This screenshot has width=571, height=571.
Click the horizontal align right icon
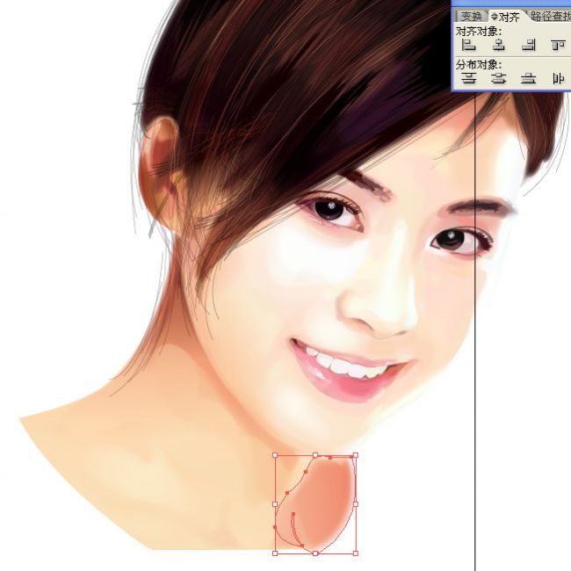pyautogui.click(x=528, y=45)
